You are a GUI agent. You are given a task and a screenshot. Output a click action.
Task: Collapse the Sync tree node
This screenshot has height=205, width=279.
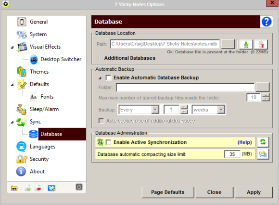pyautogui.click(x=12, y=122)
